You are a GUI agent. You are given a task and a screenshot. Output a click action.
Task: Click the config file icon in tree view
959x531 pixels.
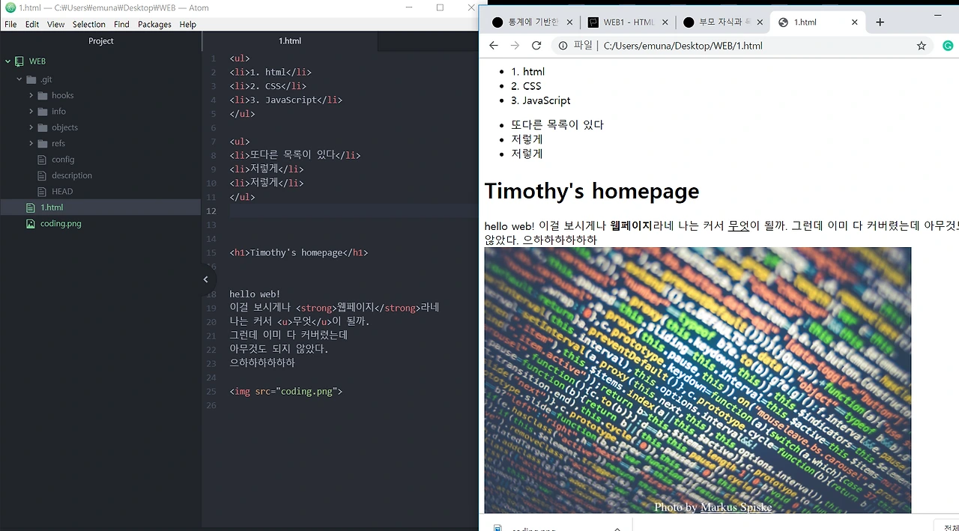click(x=42, y=160)
